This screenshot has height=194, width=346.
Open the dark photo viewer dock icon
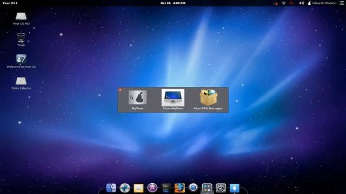click(166, 188)
